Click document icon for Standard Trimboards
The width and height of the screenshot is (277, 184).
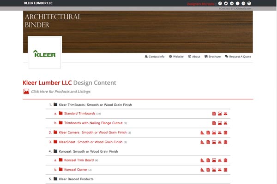click(x=214, y=114)
